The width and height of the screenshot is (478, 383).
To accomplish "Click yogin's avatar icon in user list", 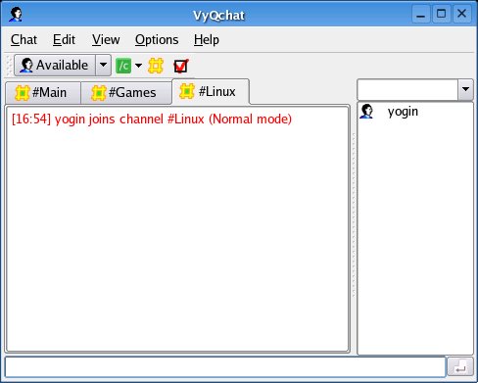I will [366, 112].
